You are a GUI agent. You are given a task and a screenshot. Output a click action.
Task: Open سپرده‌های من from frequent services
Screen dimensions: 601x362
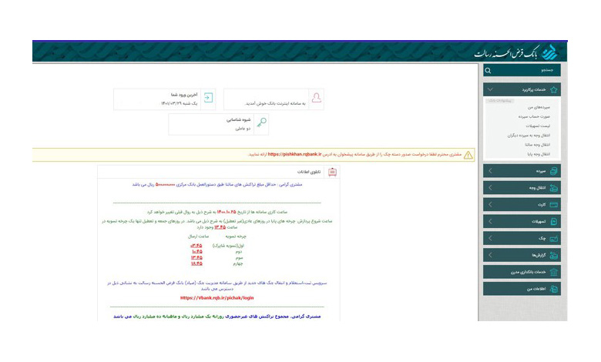click(539, 107)
